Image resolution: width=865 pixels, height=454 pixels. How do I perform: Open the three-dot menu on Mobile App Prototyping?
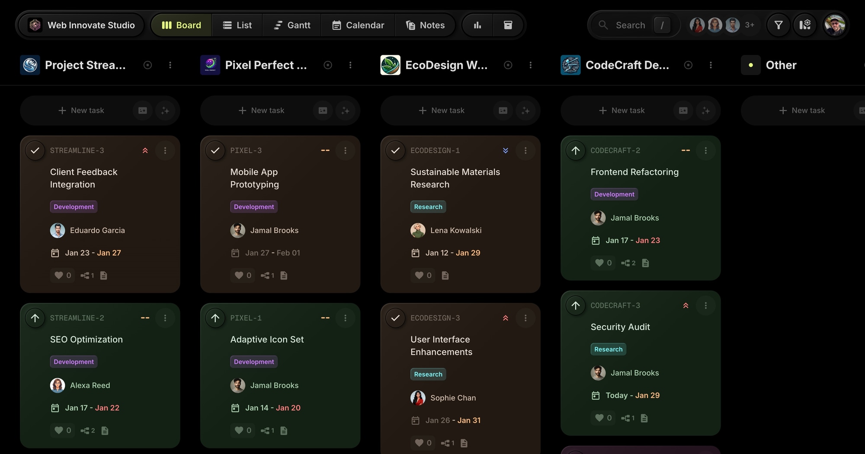(x=345, y=150)
